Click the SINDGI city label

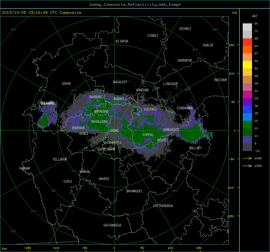(153, 36)
